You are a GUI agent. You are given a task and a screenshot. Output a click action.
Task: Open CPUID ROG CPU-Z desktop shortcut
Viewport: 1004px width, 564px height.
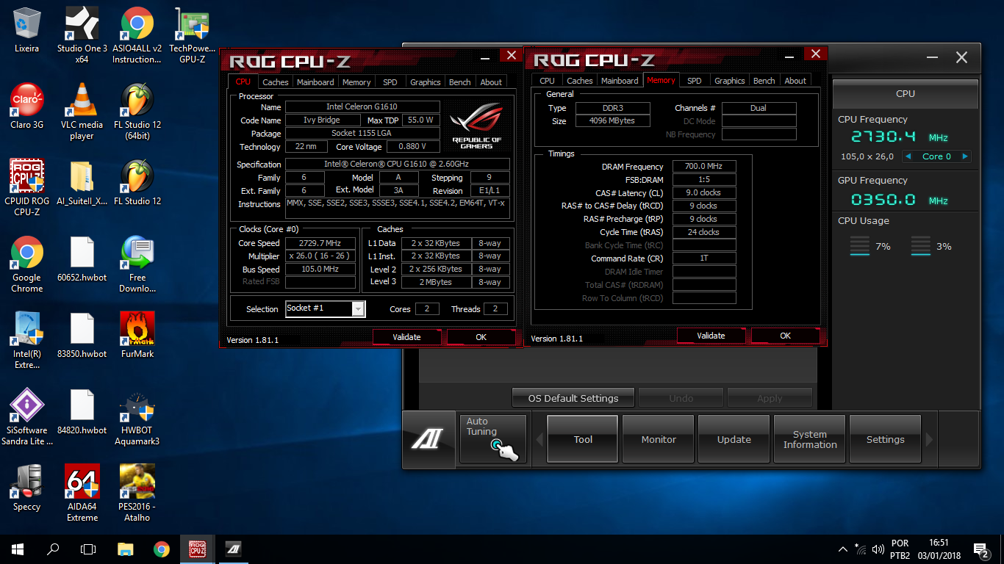click(27, 187)
